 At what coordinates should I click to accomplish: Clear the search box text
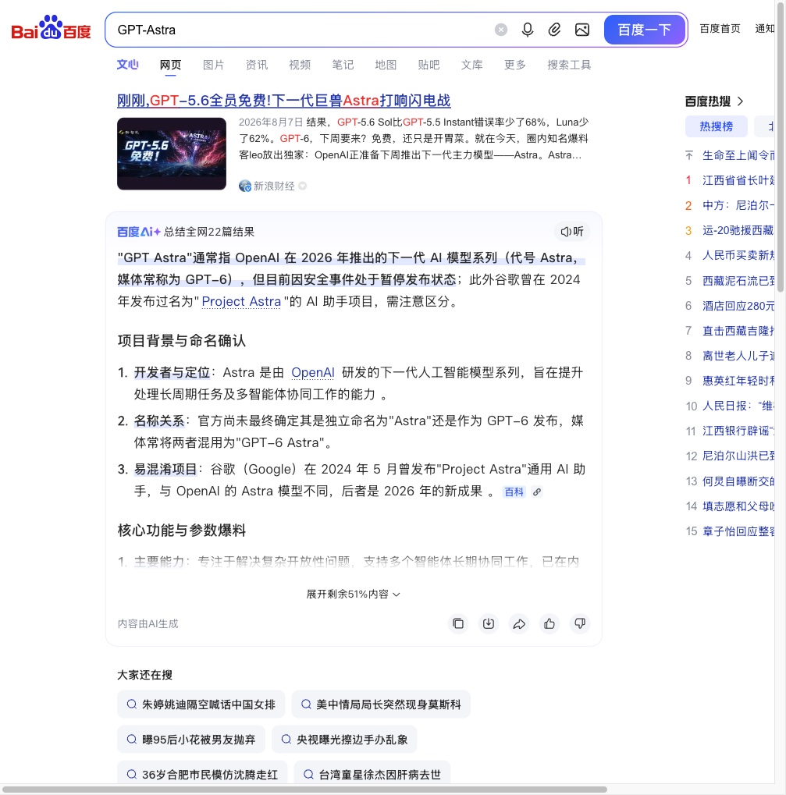point(501,30)
